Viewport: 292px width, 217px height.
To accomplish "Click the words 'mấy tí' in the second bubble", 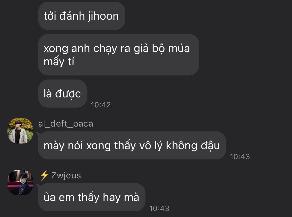I will tap(59, 61).
